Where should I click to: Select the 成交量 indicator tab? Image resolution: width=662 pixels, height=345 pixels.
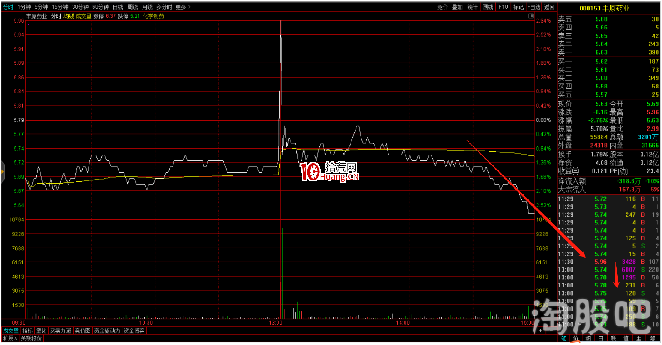[10, 331]
